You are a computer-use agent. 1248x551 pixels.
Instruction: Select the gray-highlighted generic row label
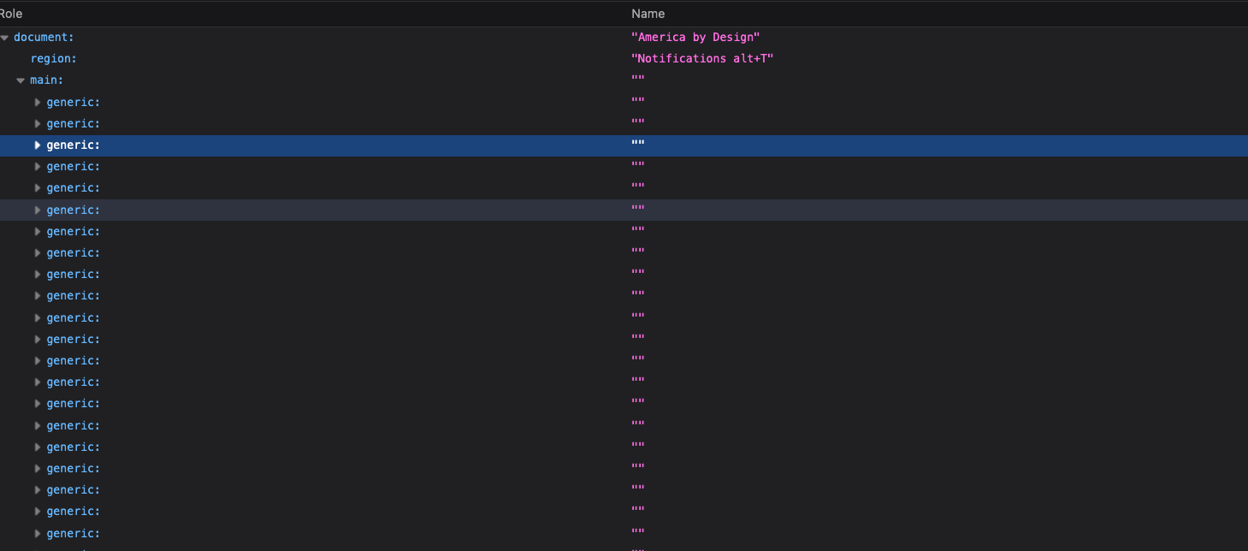coord(73,210)
